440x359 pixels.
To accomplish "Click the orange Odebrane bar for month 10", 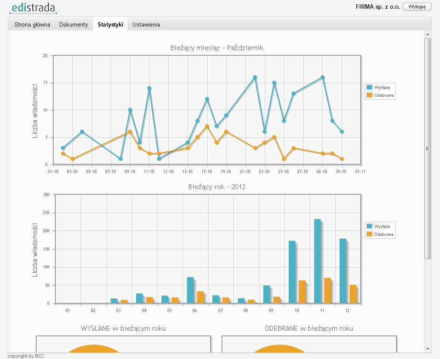I will [302, 292].
